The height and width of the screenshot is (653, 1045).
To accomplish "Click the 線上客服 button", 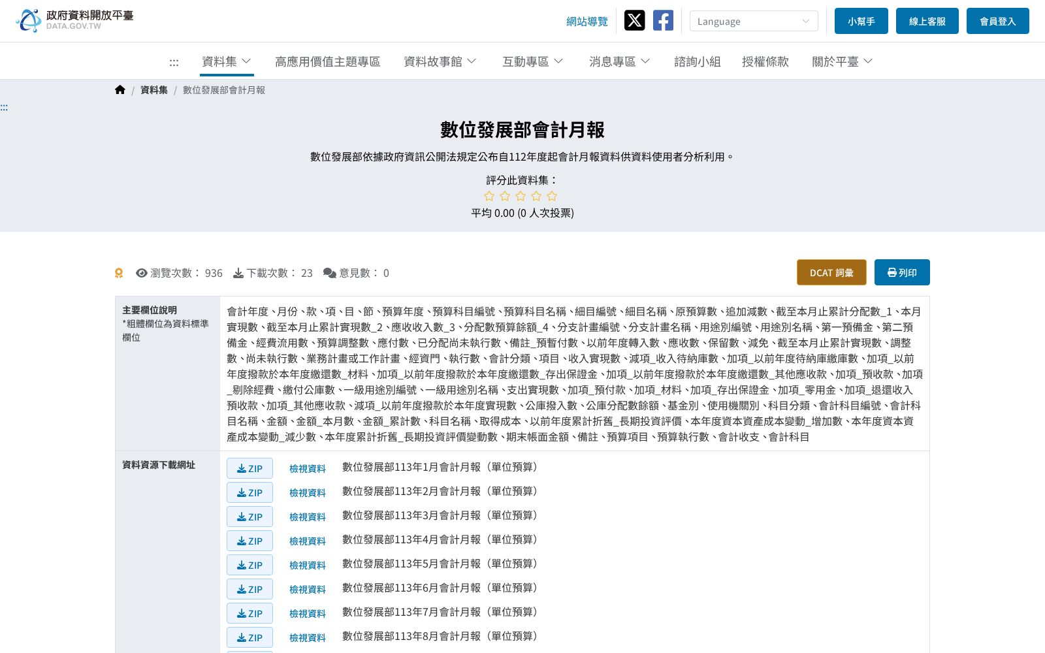I will 927,21.
